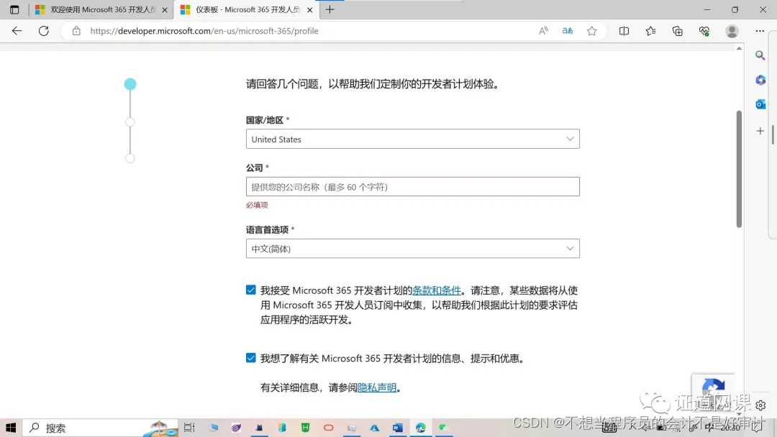This screenshot has height=437, width=777.
Task: Open Microsoft Edge taskbar icon
Action: click(x=421, y=428)
